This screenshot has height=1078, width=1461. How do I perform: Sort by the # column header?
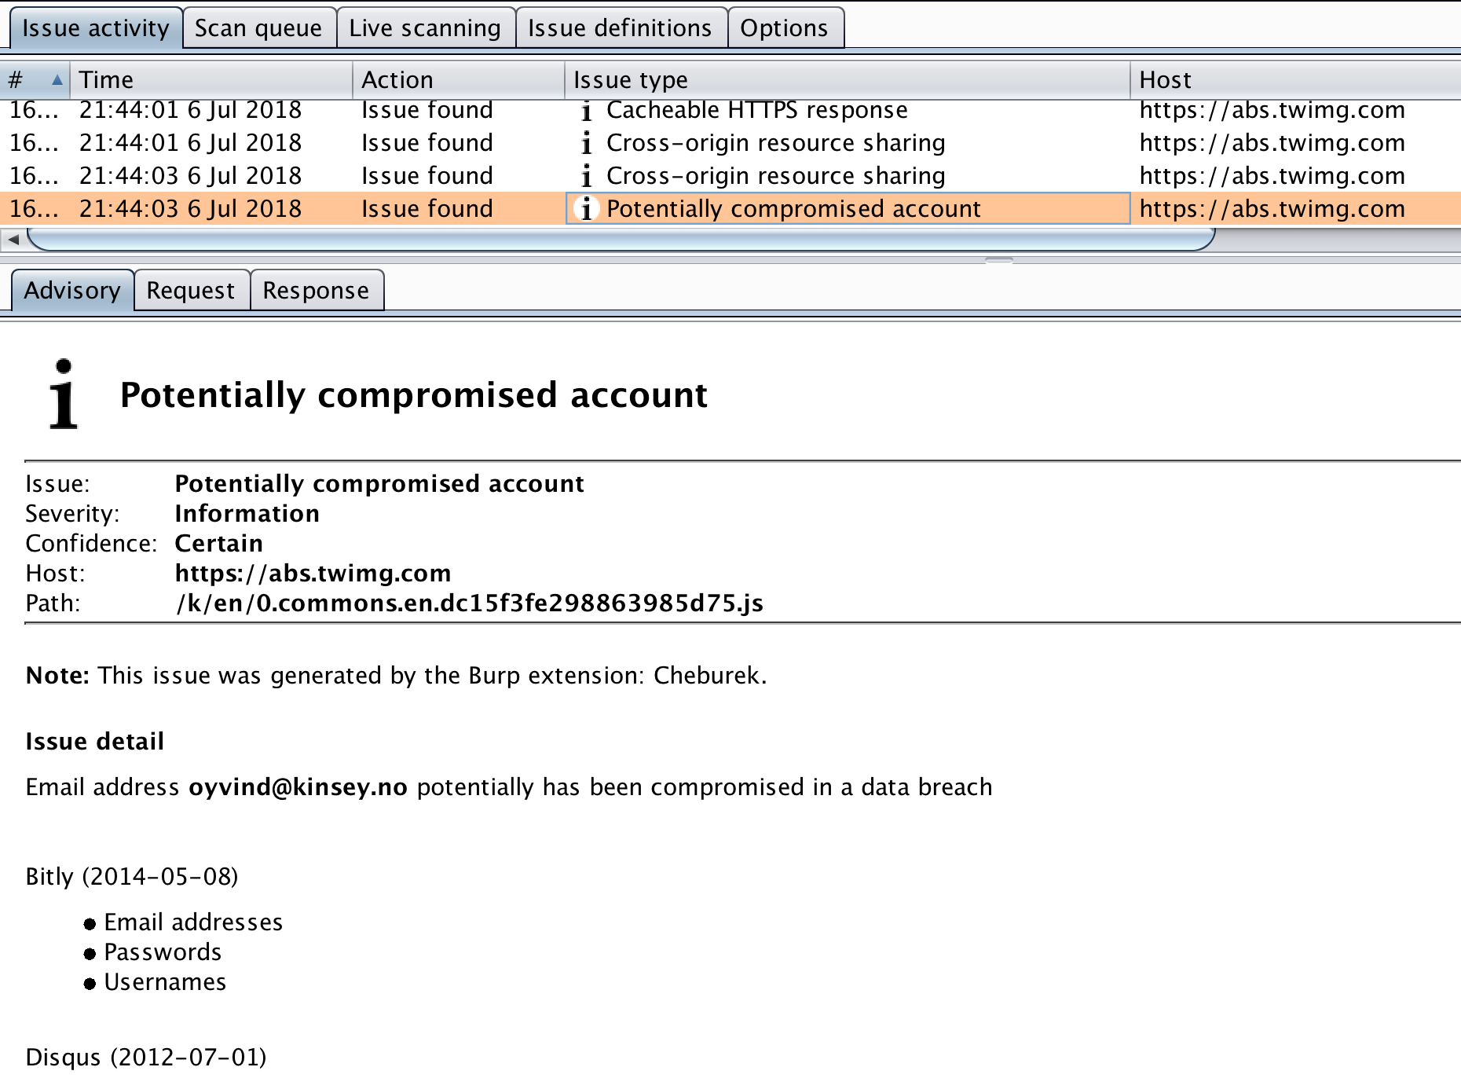click(x=35, y=80)
